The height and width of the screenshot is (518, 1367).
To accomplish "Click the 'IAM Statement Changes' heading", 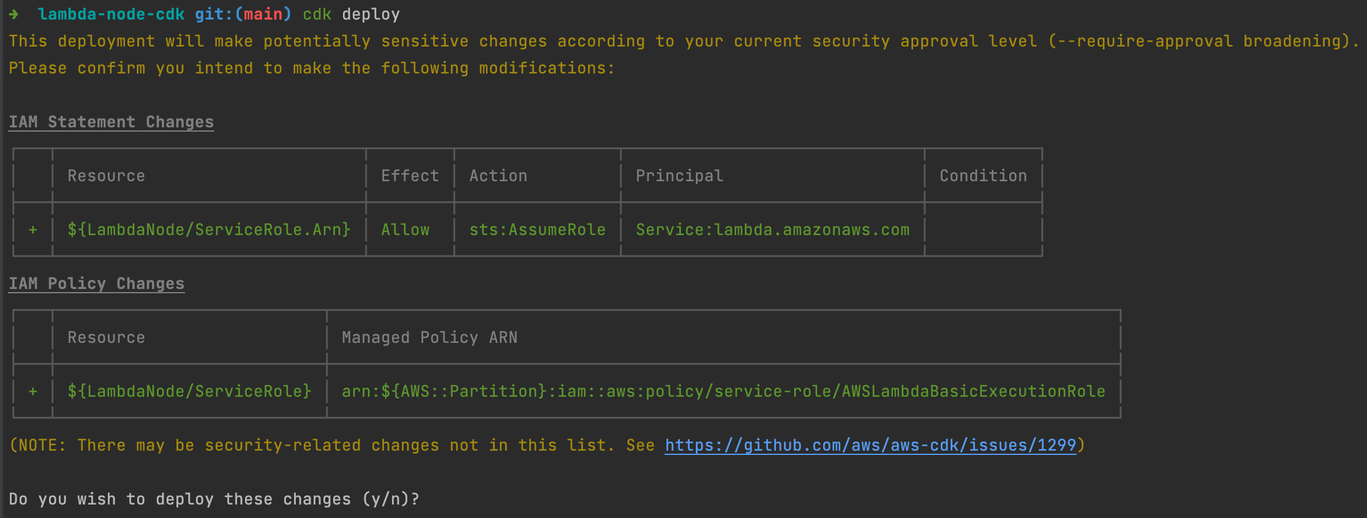I will 111,122.
